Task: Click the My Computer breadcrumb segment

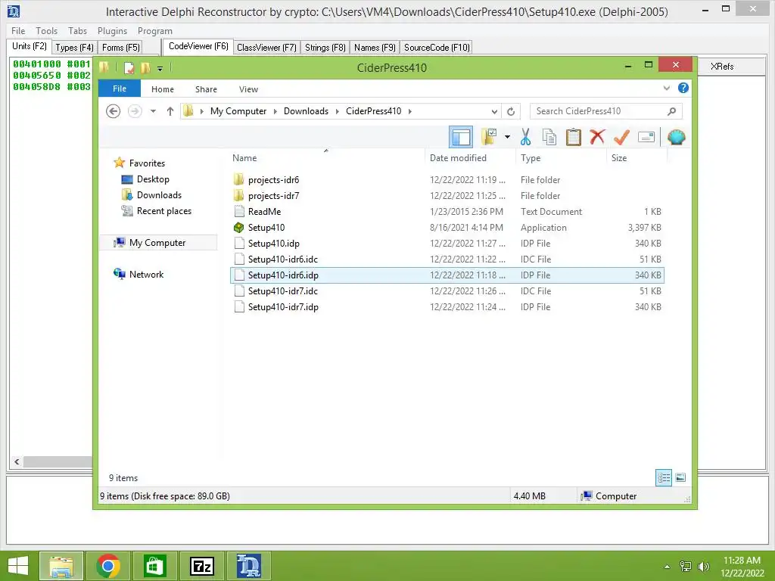Action: click(238, 111)
